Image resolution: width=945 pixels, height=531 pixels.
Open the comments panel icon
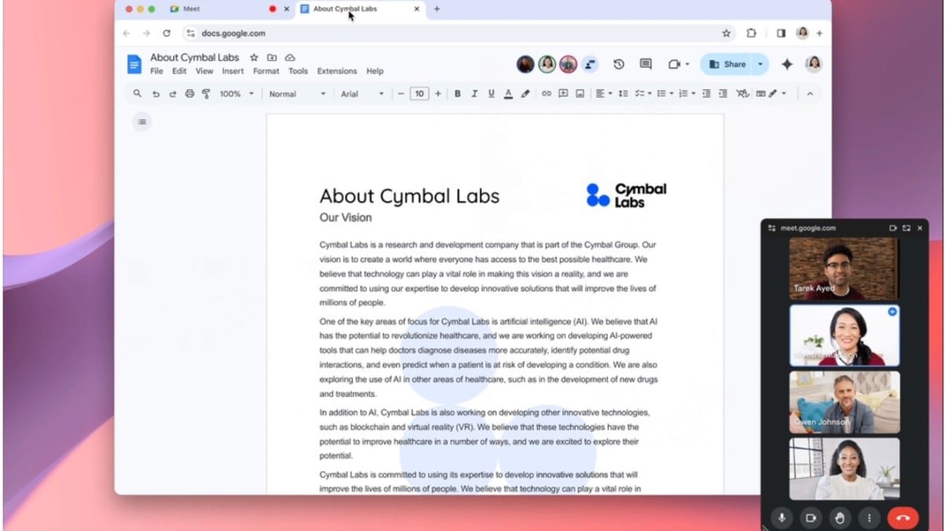click(646, 65)
